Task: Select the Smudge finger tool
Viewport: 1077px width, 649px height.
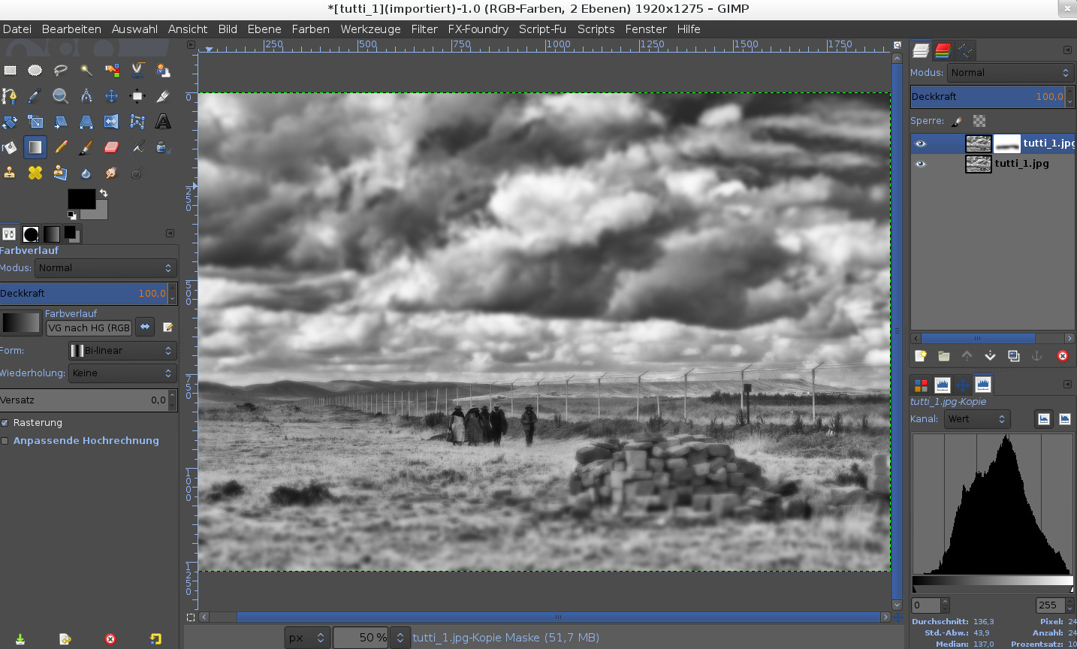Action: [x=112, y=173]
